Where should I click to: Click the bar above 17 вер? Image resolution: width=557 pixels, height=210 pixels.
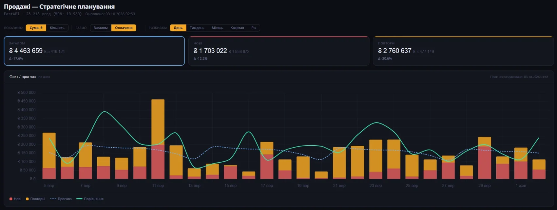click(x=267, y=160)
